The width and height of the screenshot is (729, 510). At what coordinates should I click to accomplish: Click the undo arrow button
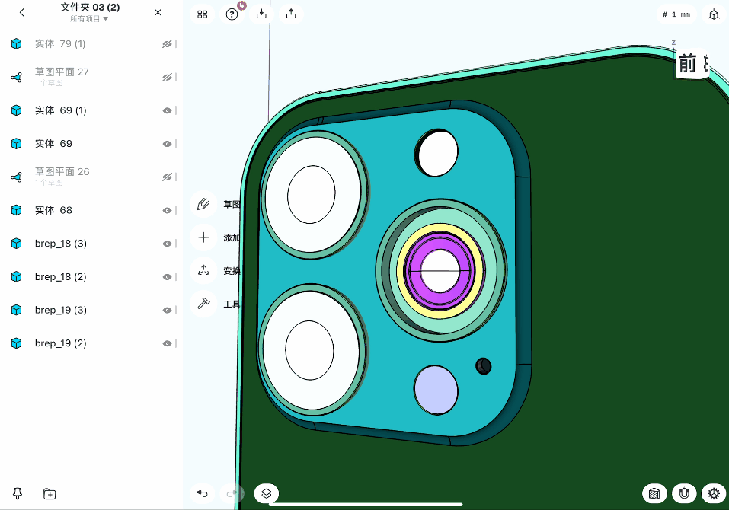pos(203,493)
